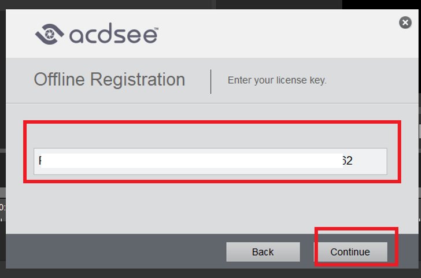The image size is (421, 278).
Task: Click the vertical divider beside heading
Action: (x=211, y=81)
